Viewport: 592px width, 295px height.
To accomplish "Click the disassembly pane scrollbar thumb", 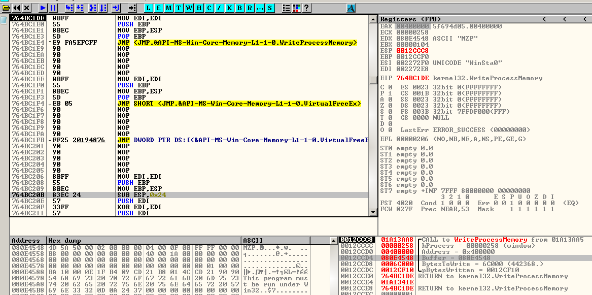I will [x=373, y=80].
